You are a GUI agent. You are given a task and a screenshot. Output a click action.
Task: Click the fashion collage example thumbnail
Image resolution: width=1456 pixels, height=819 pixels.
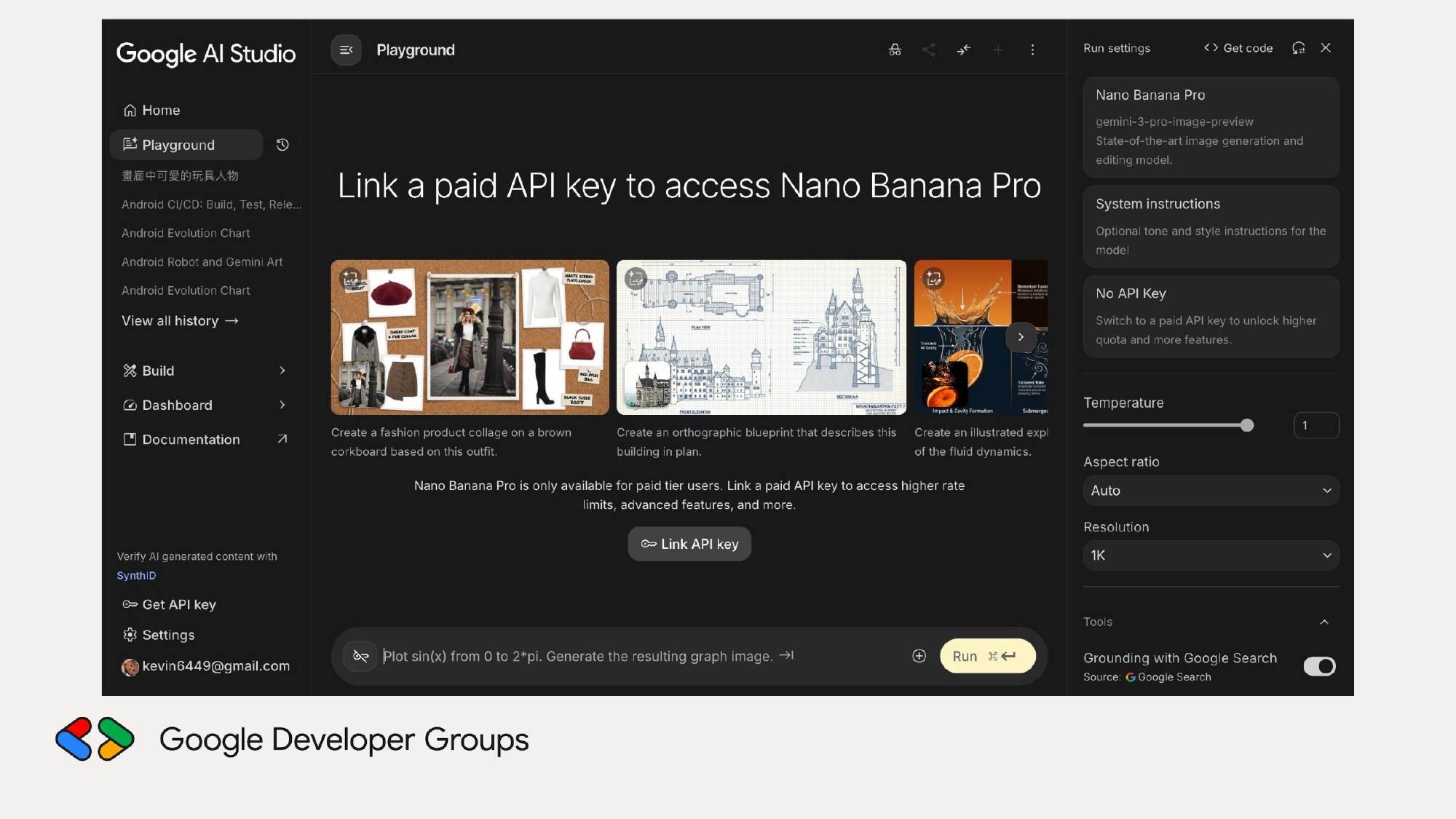click(x=470, y=337)
